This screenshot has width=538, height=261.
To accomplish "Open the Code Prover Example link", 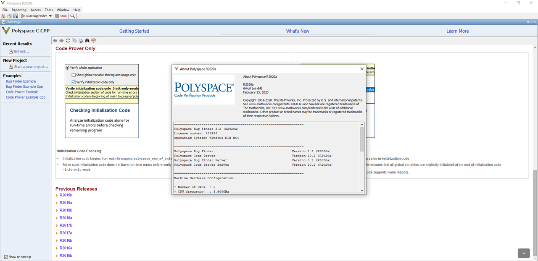I will [22, 92].
